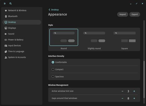The width and height of the screenshot is (146, 106).
Task: Choose the Round style preview
Action: click(x=64, y=37)
